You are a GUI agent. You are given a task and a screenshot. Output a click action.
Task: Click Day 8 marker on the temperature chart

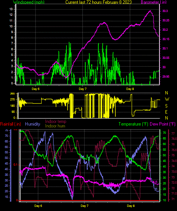point(131,206)
